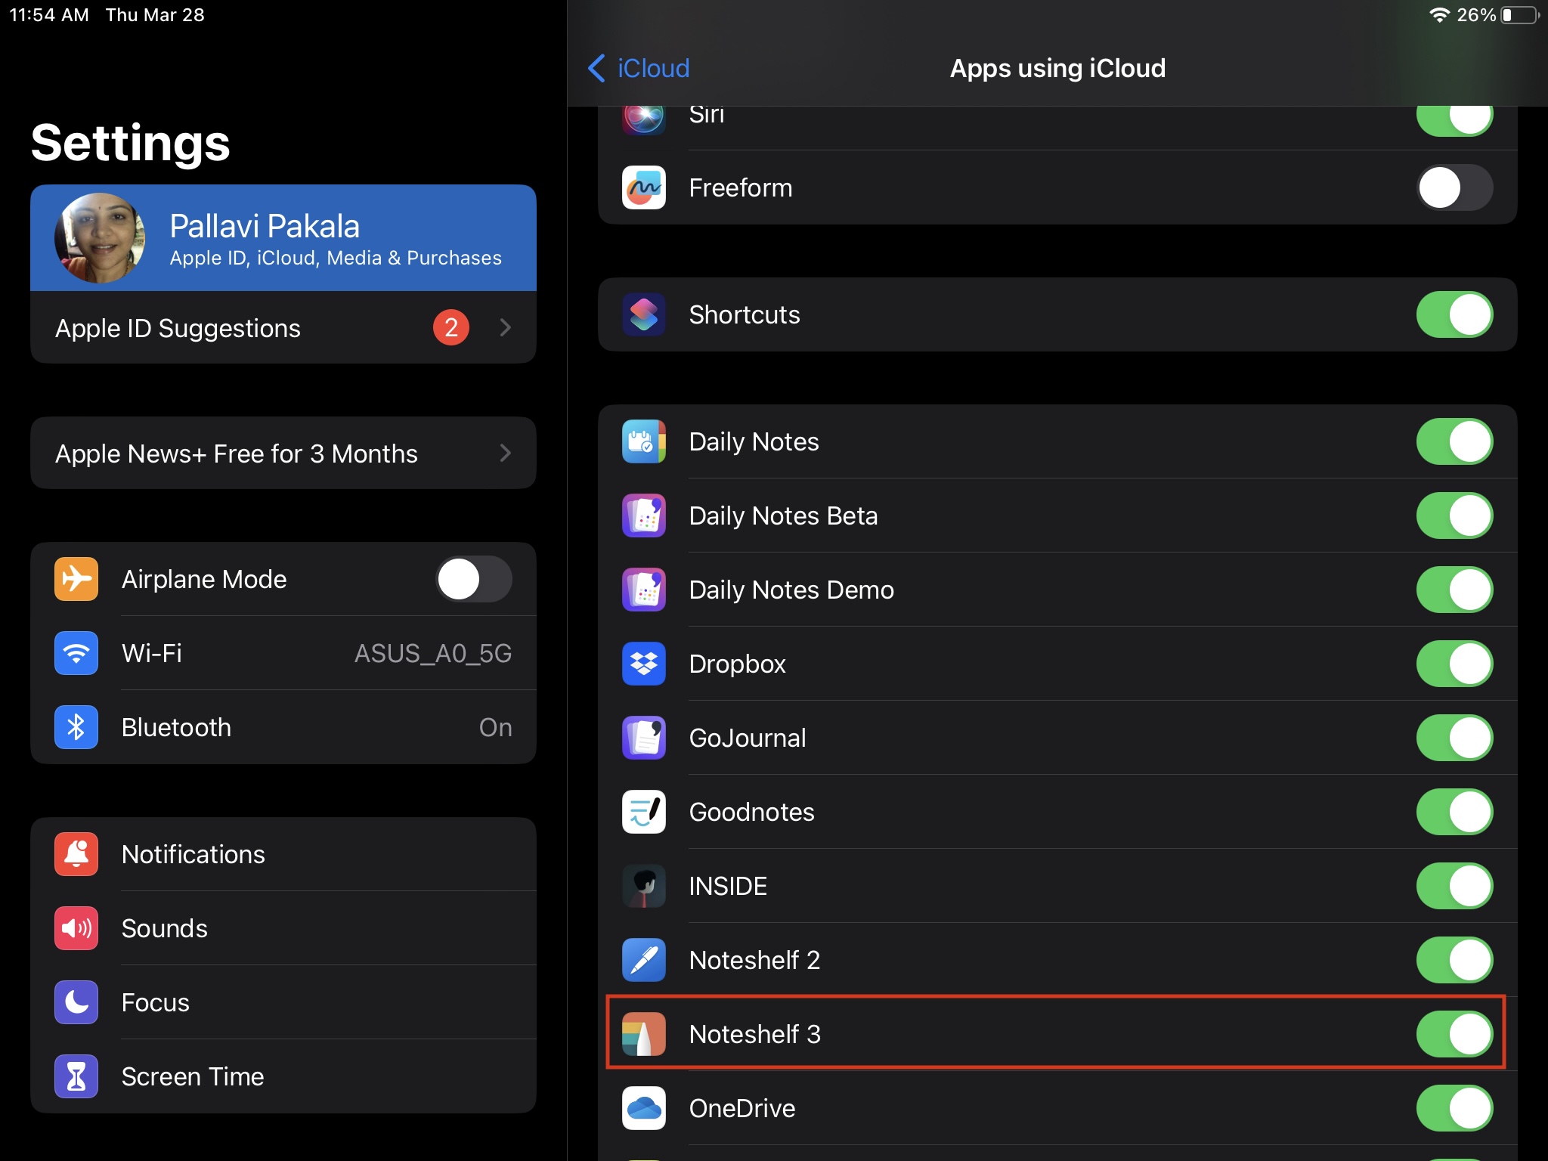Open Wi-Fi network ASUS_A0_5G setting
This screenshot has height=1161, width=1548.
click(x=283, y=653)
